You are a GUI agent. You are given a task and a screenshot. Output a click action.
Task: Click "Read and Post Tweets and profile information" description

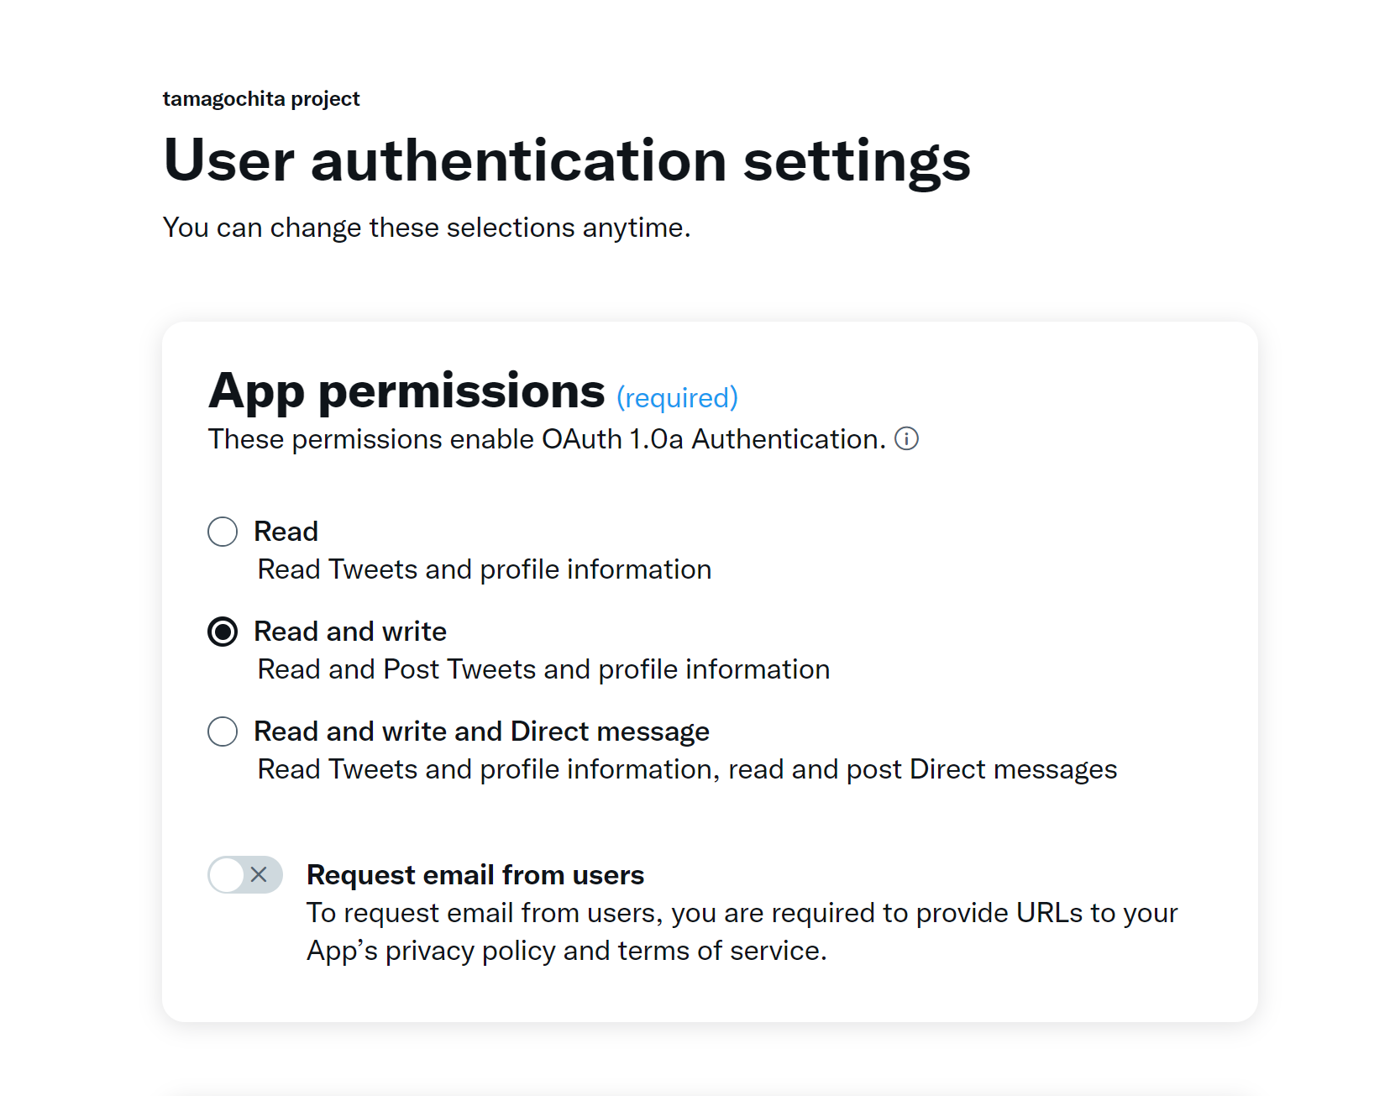(543, 669)
